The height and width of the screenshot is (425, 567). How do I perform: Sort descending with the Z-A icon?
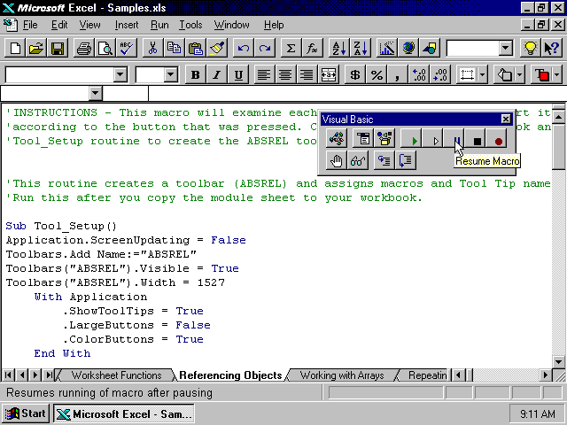pos(361,48)
